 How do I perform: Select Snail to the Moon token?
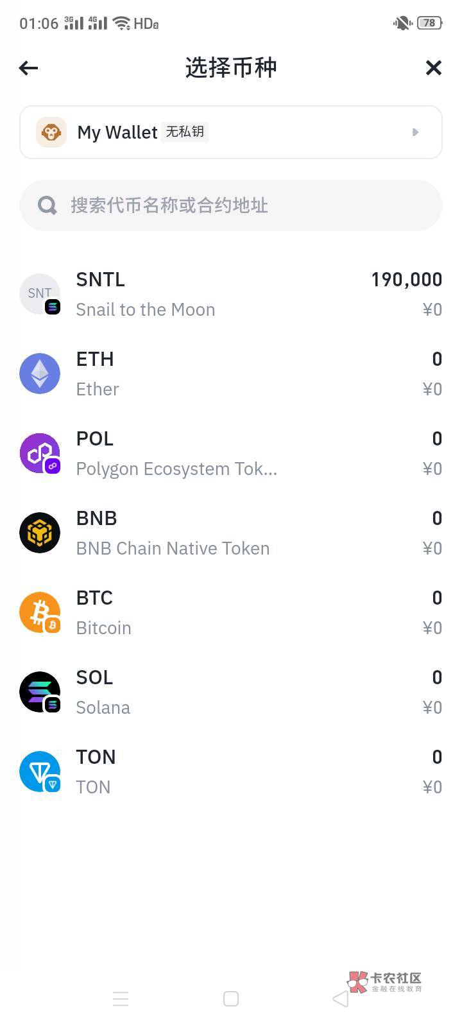tap(146, 309)
